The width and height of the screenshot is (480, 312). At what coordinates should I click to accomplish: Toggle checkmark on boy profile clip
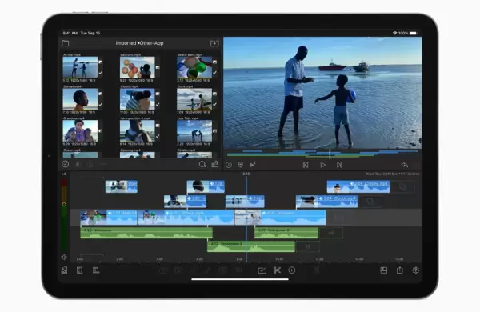[x=101, y=105]
